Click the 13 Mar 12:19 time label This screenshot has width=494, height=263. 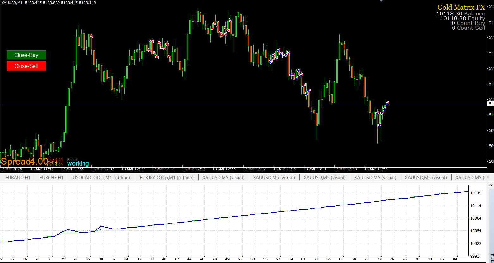point(133,169)
